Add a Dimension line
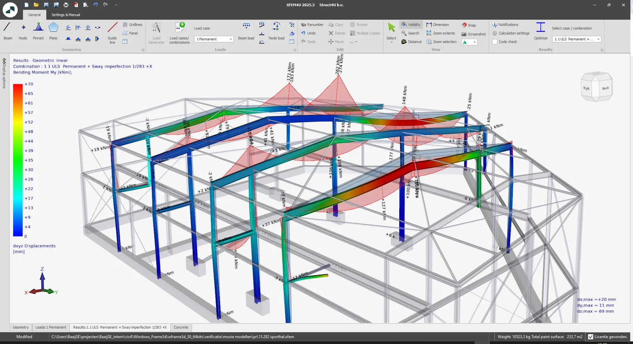Screen dimensions: 633x344 pyautogui.click(x=438, y=25)
